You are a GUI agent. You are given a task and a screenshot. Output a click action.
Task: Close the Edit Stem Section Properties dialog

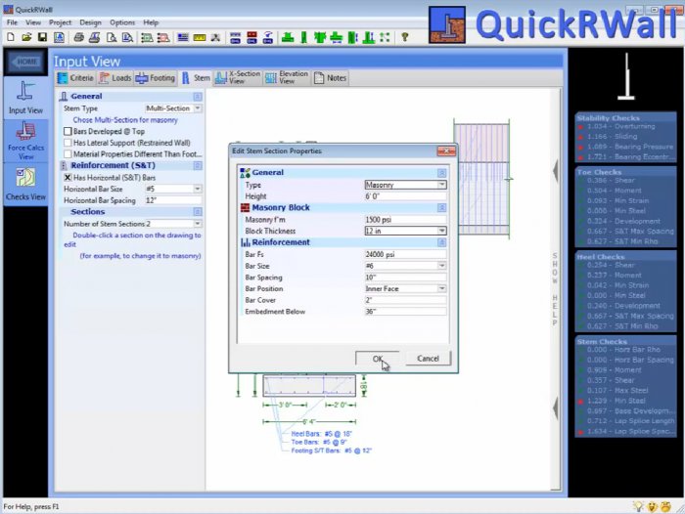pyautogui.click(x=446, y=150)
